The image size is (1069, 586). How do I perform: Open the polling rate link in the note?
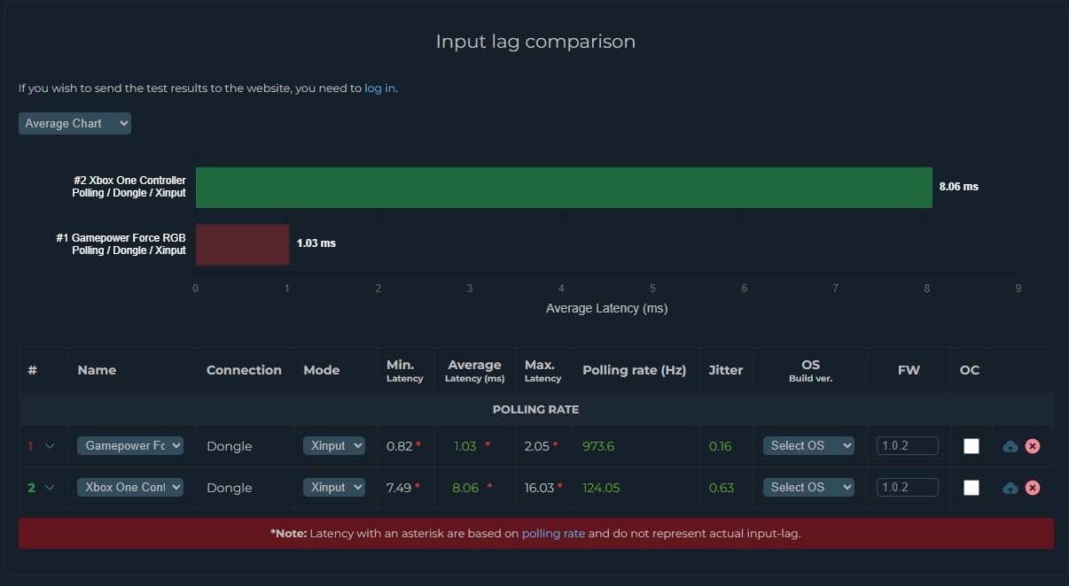point(553,534)
